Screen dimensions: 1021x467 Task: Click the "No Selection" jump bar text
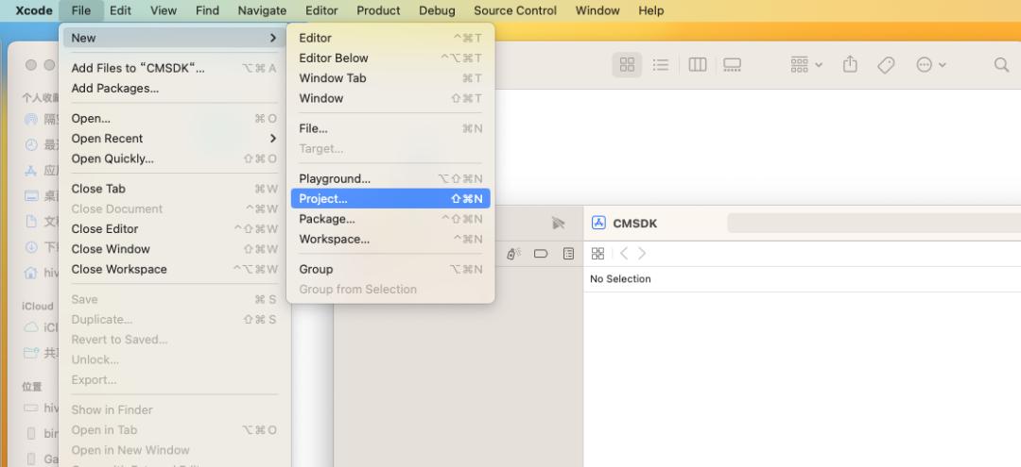[x=620, y=278]
